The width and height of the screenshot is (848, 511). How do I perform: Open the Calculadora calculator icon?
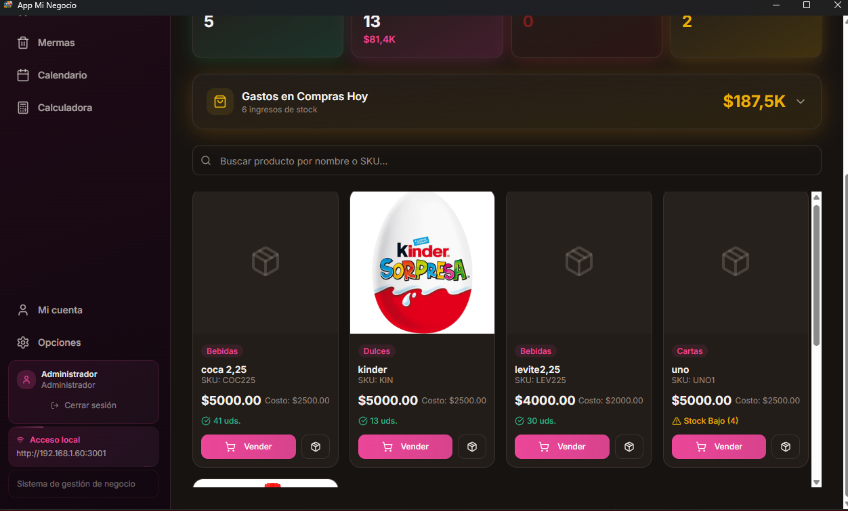[23, 108]
